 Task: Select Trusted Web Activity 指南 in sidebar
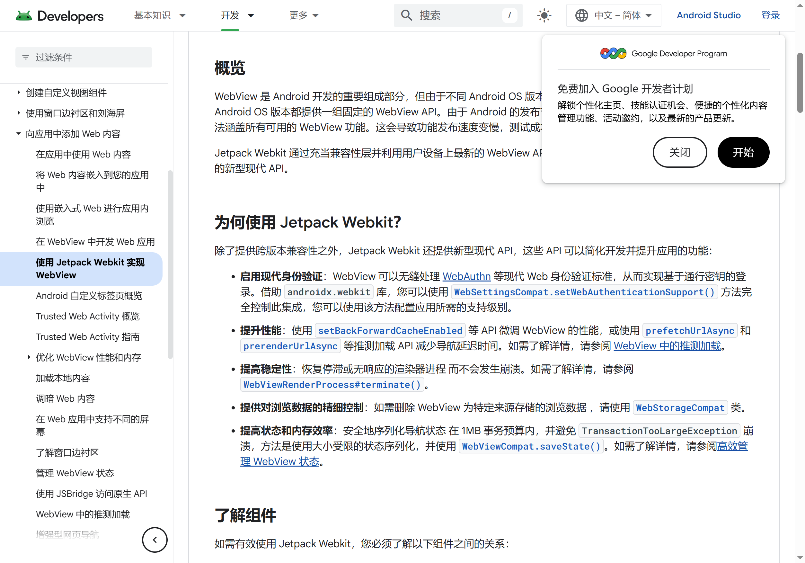[88, 336]
